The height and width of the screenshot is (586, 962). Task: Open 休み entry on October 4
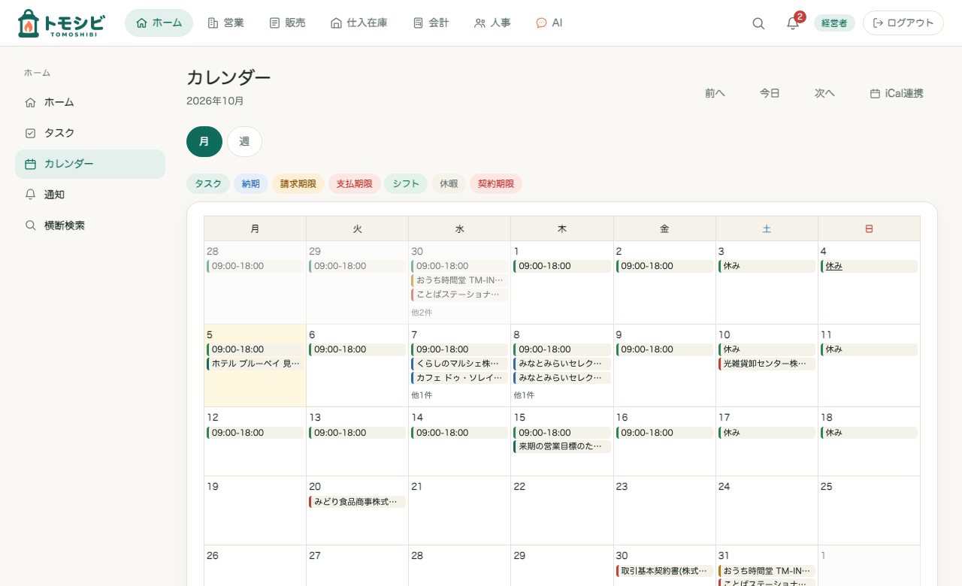869,266
